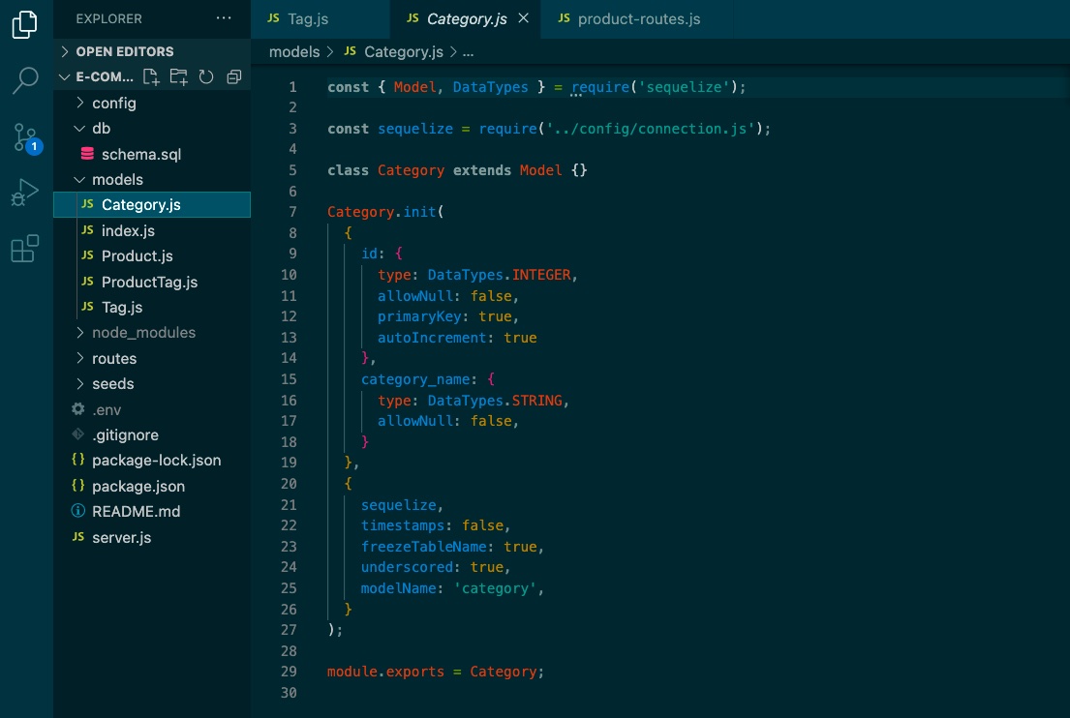Click the Explorer more actions ellipsis

[223, 18]
